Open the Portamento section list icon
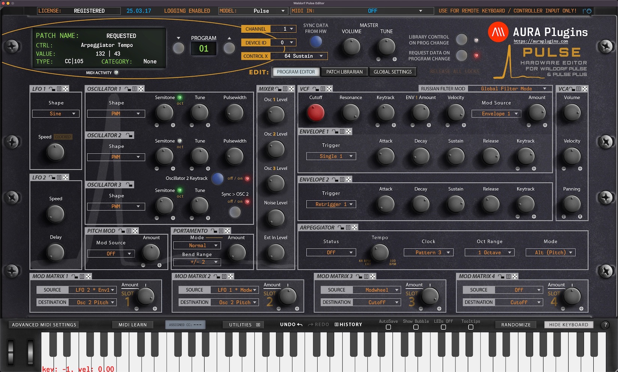 [221, 231]
